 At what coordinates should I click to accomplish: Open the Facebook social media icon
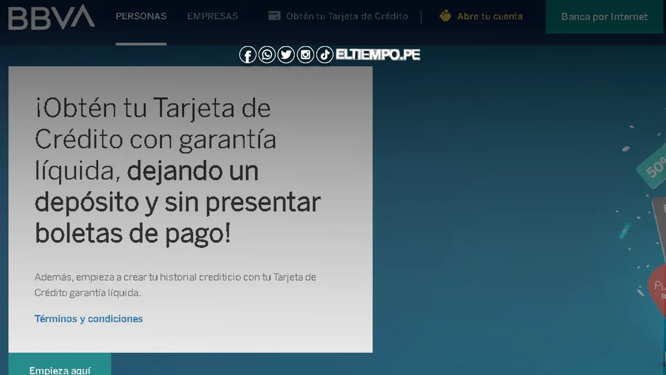(248, 54)
